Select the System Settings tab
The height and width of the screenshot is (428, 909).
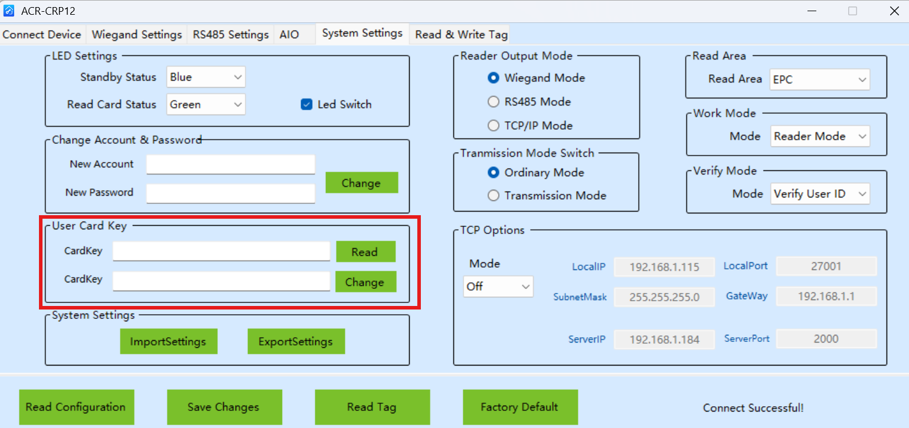point(362,34)
